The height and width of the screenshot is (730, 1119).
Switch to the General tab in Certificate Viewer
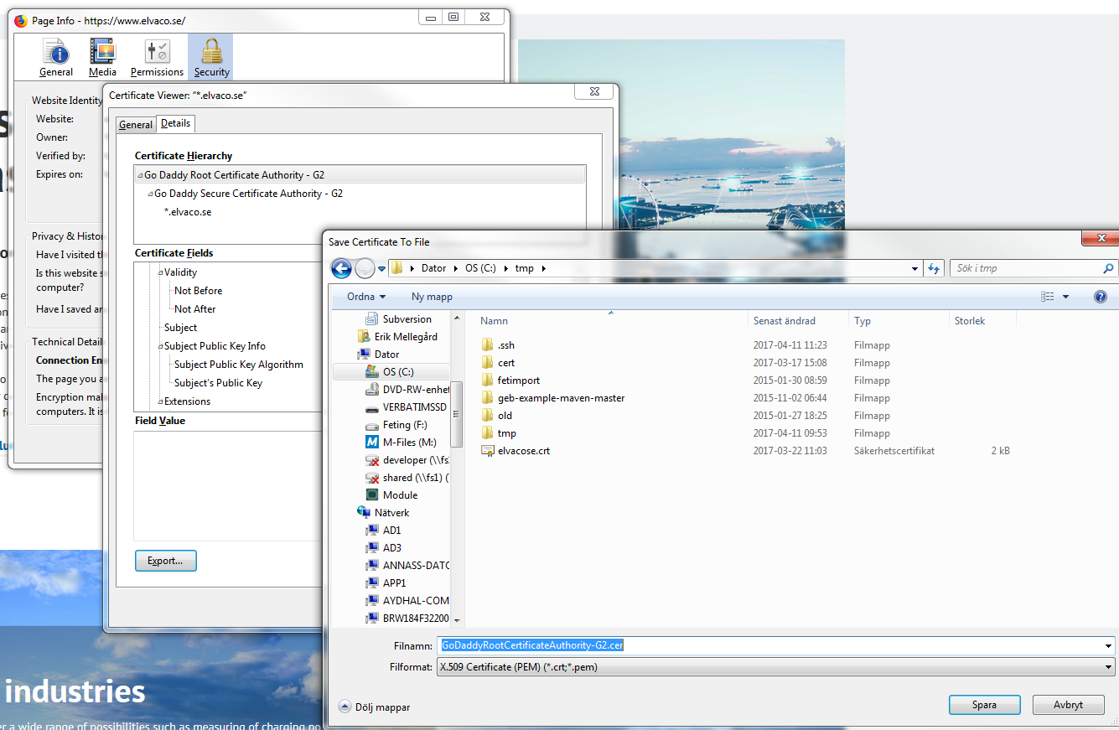pos(136,125)
